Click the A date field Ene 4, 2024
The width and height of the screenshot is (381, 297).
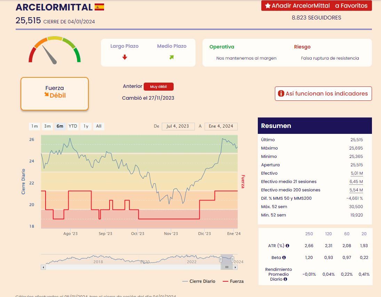point(221,126)
